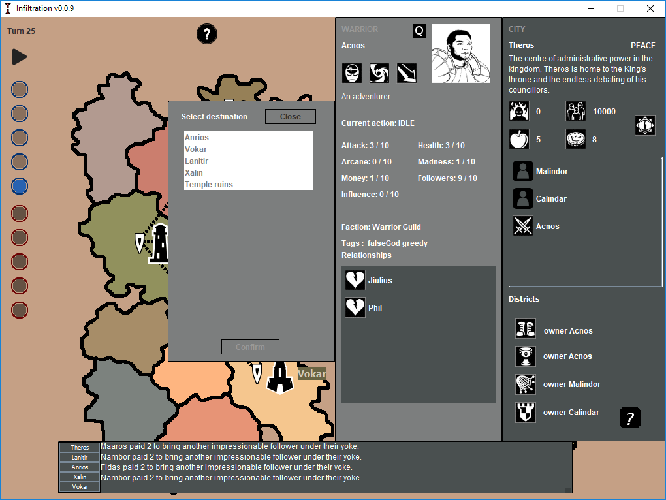The width and height of the screenshot is (666, 500).
Task: Click the net district icon owned by Malindor
Action: pyautogui.click(x=526, y=384)
